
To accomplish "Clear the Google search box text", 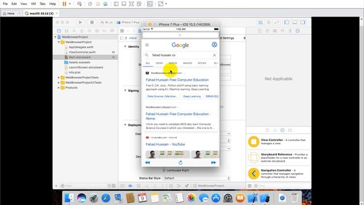I will pyautogui.click(x=214, y=55).
